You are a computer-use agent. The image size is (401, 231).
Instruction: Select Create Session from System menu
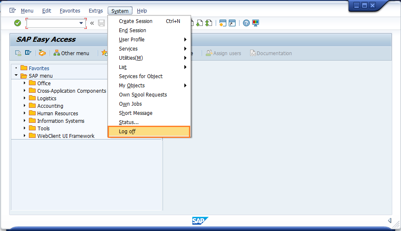tap(149, 21)
